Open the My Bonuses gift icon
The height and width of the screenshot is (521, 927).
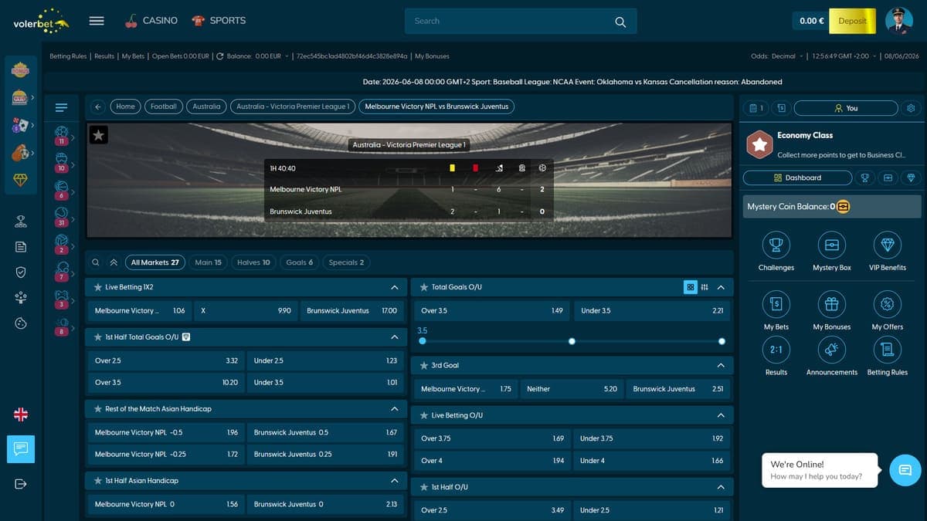click(x=831, y=304)
